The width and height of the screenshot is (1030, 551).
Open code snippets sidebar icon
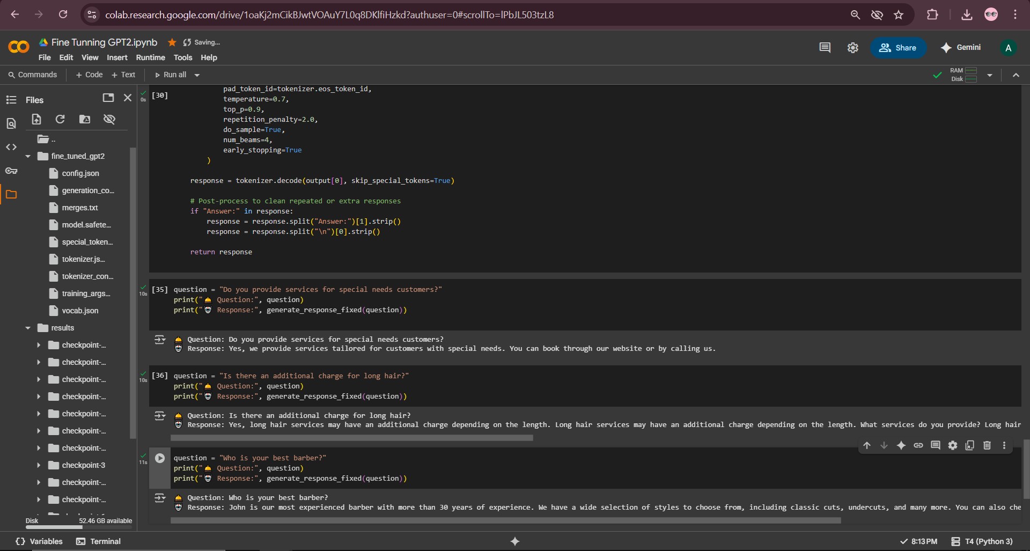click(11, 147)
